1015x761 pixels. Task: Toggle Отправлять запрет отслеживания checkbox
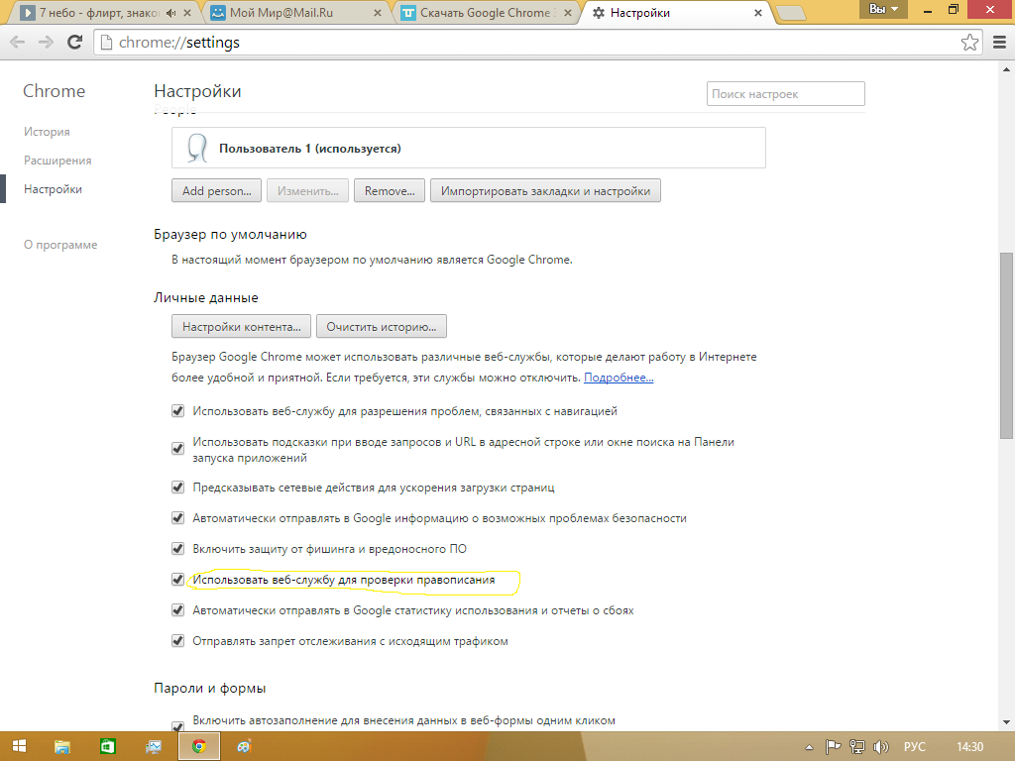point(178,641)
